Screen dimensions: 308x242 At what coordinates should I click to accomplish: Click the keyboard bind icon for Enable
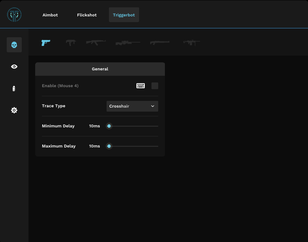(x=140, y=86)
